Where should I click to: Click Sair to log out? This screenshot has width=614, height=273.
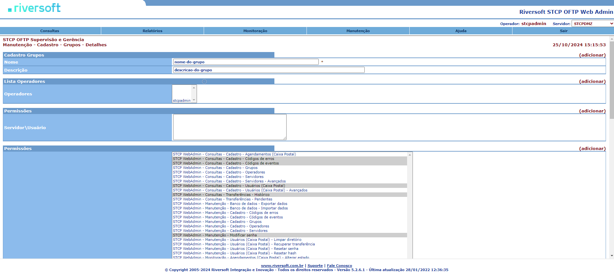(x=564, y=31)
